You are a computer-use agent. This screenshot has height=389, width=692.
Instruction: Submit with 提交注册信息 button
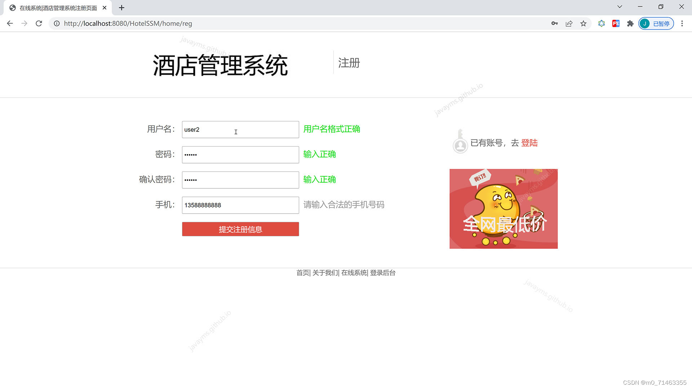coord(240,229)
